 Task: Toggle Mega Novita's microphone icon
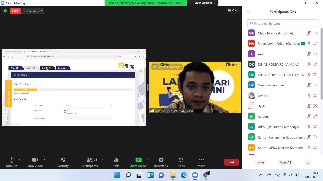pos(309,33)
